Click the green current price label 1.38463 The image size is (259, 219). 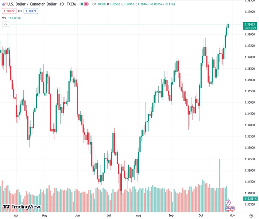250,24
